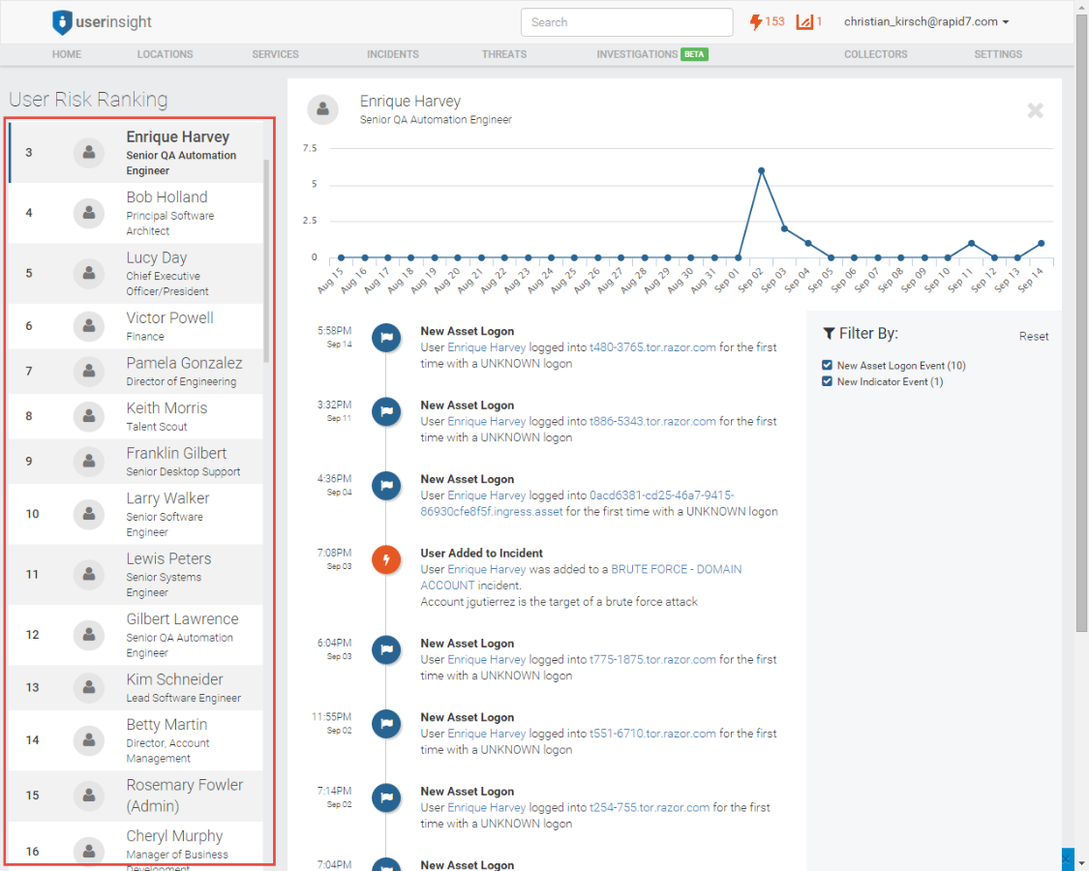Uncheck New Asset Logon Event filter
This screenshot has width=1089, height=871.
coord(827,366)
